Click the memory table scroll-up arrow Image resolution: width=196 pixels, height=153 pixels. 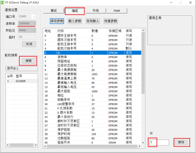point(143,30)
